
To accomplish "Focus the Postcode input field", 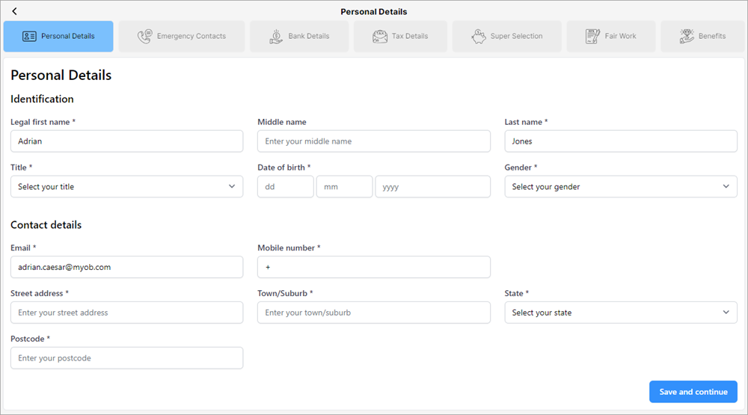I will (126, 358).
